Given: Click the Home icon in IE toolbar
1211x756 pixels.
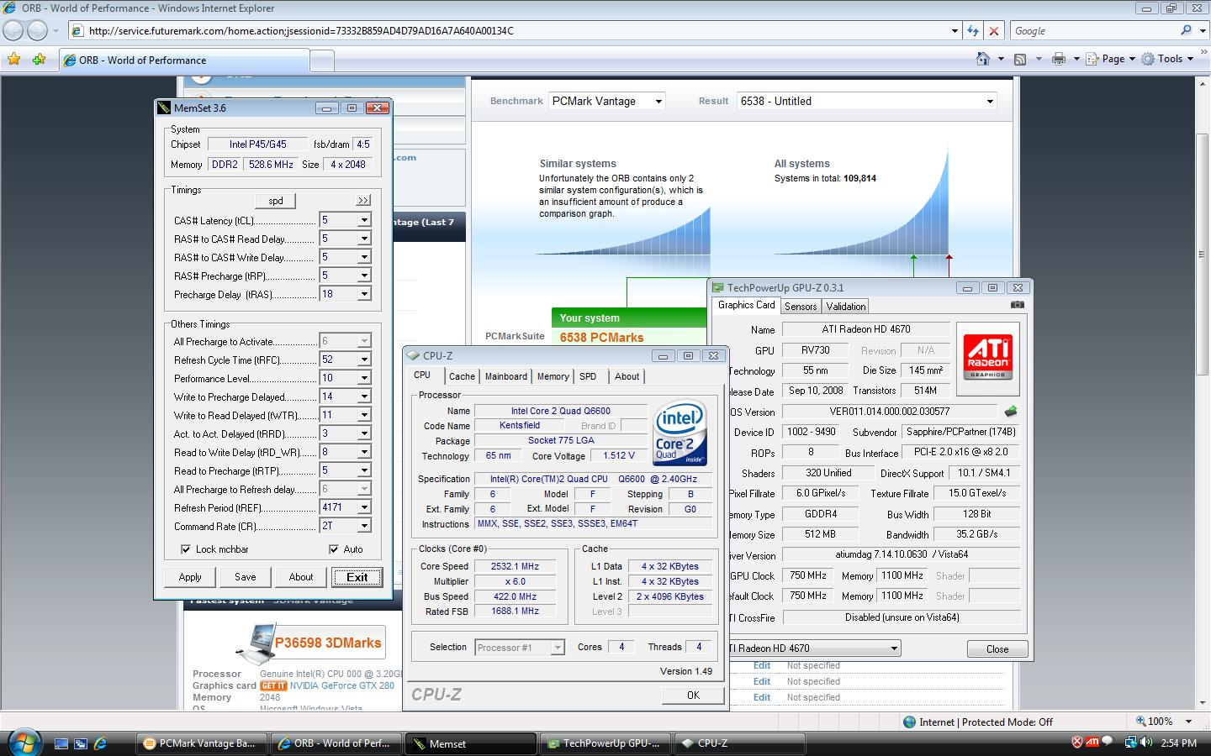Looking at the screenshot, I should pyautogui.click(x=982, y=59).
